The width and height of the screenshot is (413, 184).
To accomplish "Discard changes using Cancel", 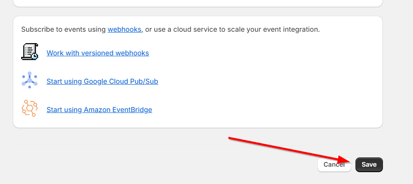I will [x=334, y=165].
